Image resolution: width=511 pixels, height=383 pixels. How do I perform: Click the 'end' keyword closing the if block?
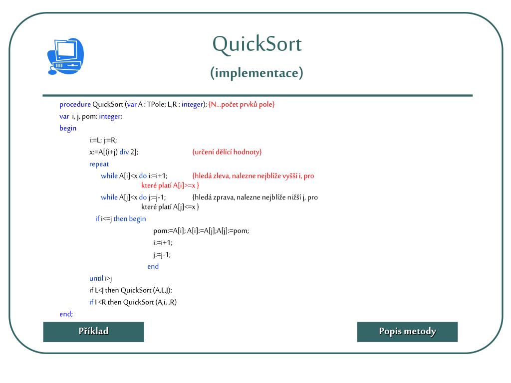[153, 266]
